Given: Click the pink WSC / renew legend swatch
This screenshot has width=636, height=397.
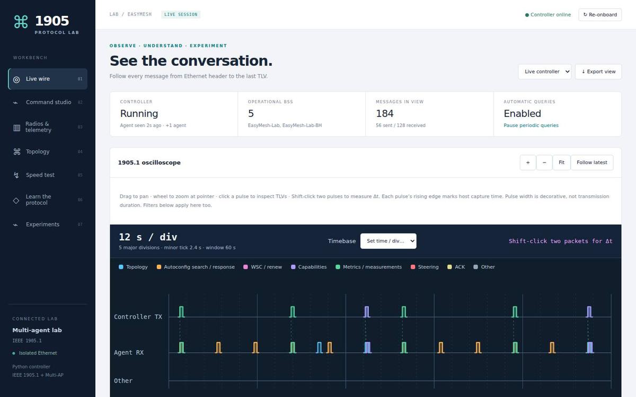Looking at the screenshot, I should [246, 267].
